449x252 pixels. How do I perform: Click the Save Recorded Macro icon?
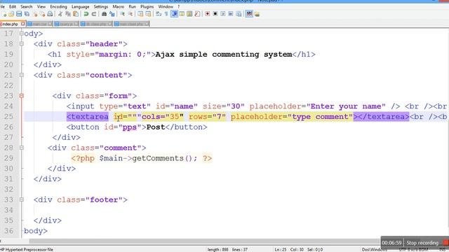pos(239,14)
